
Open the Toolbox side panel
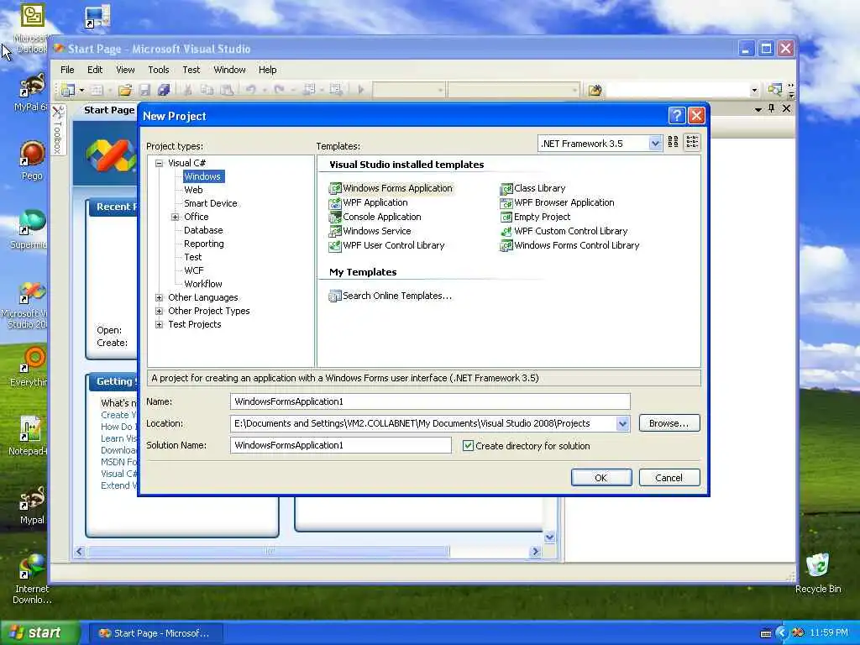(x=58, y=130)
